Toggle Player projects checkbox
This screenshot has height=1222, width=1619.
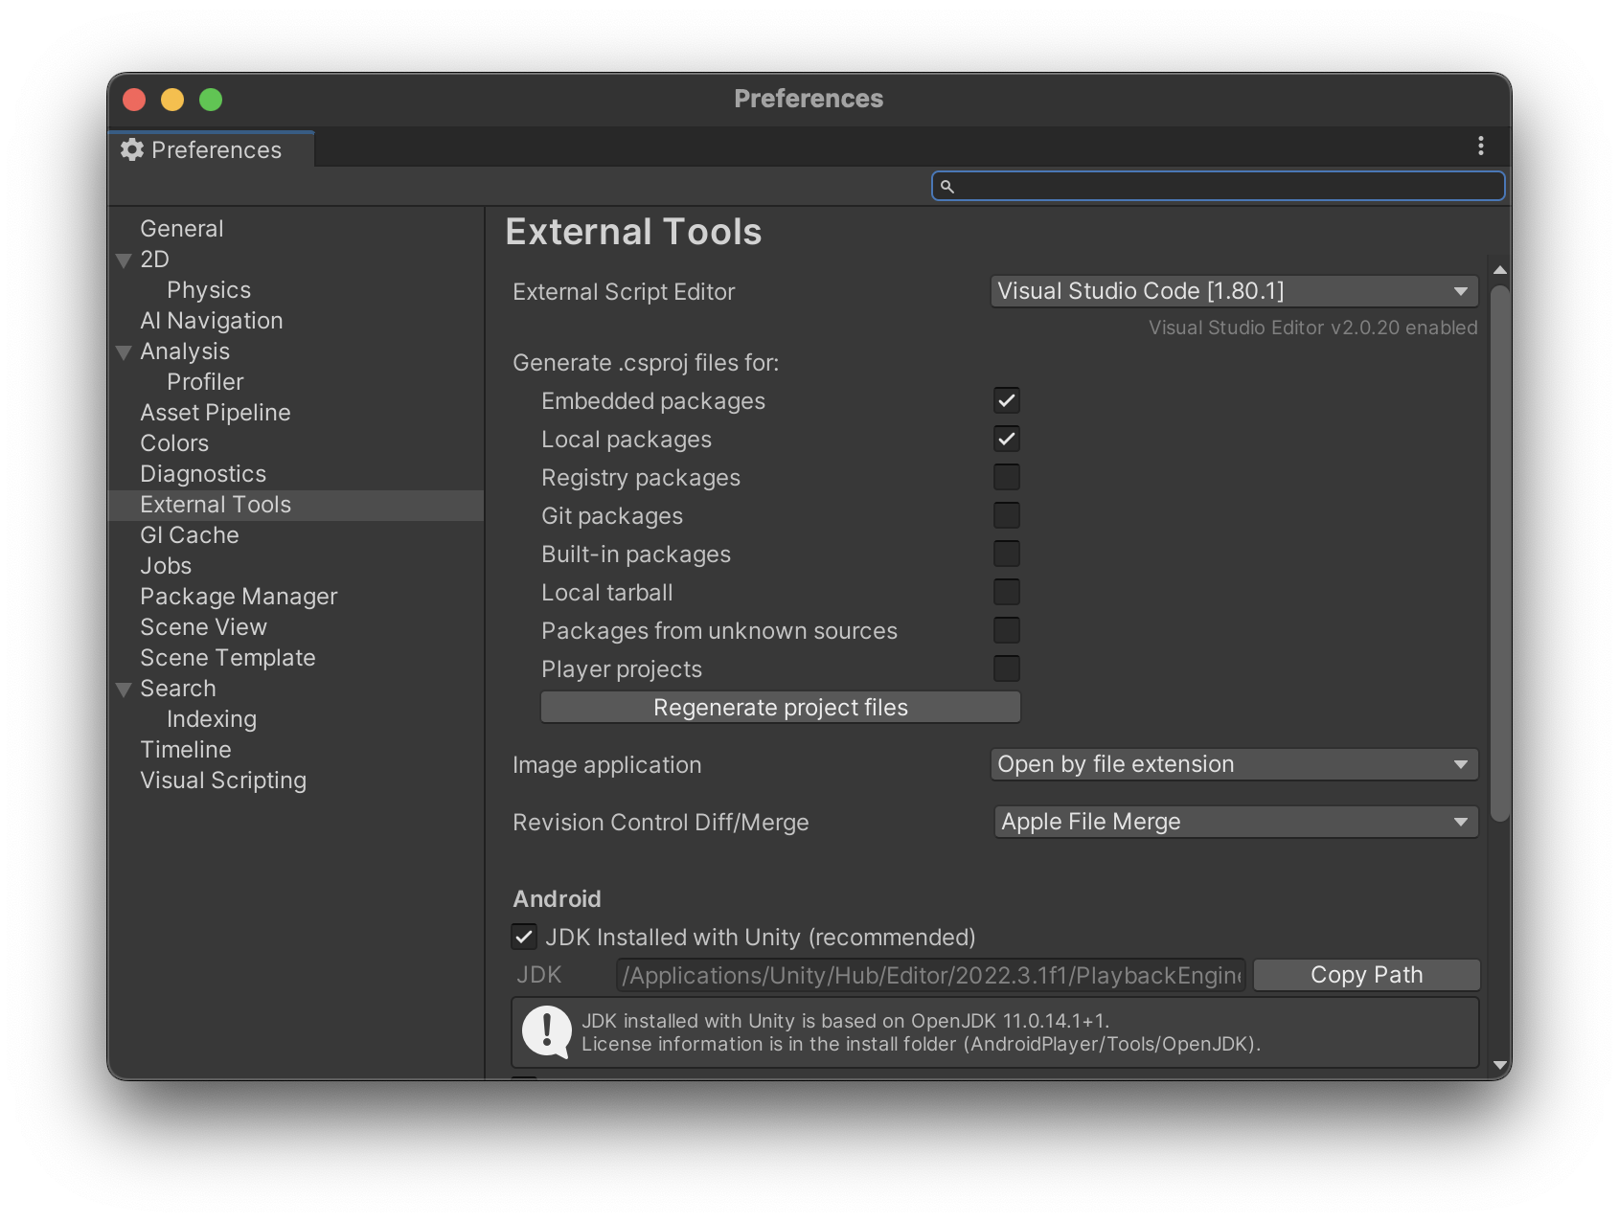[1006, 668]
